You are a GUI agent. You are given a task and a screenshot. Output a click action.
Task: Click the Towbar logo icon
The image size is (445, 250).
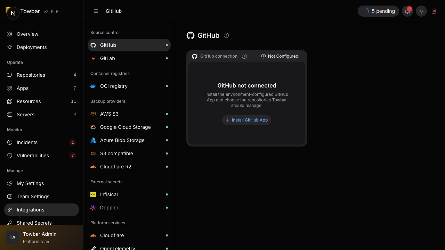(12, 12)
